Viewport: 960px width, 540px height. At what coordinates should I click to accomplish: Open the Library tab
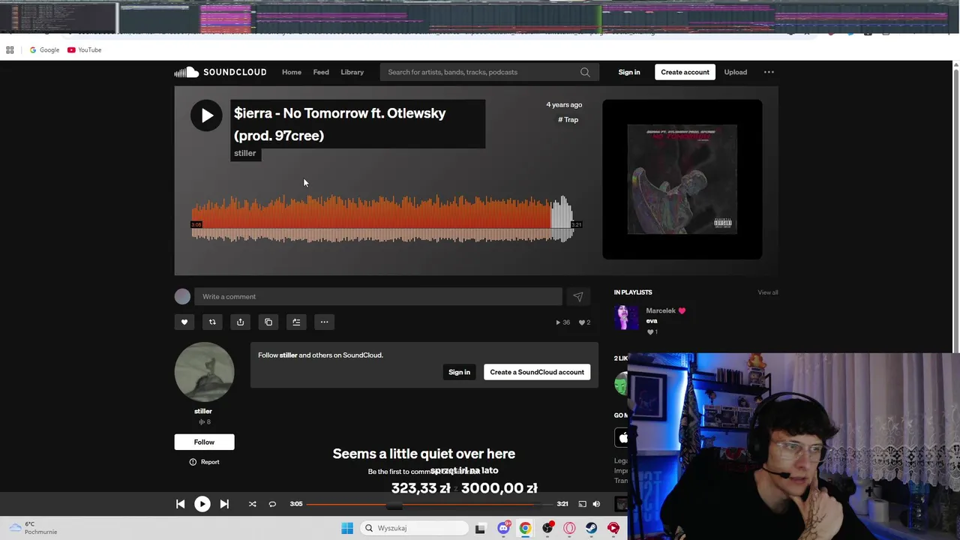pos(352,72)
